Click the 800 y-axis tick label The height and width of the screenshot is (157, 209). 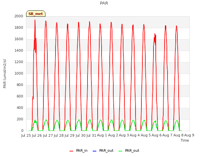pyautogui.click(x=20, y=85)
